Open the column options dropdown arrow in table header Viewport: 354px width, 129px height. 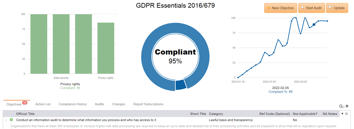click(x=342, y=114)
